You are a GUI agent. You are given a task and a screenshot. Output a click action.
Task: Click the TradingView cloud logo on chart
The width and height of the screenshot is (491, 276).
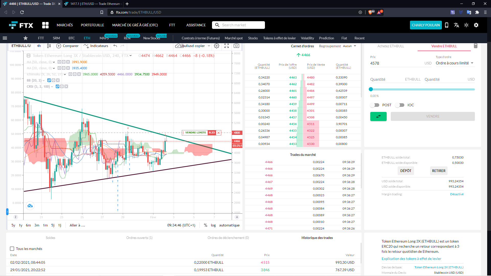pyautogui.click(x=30, y=206)
